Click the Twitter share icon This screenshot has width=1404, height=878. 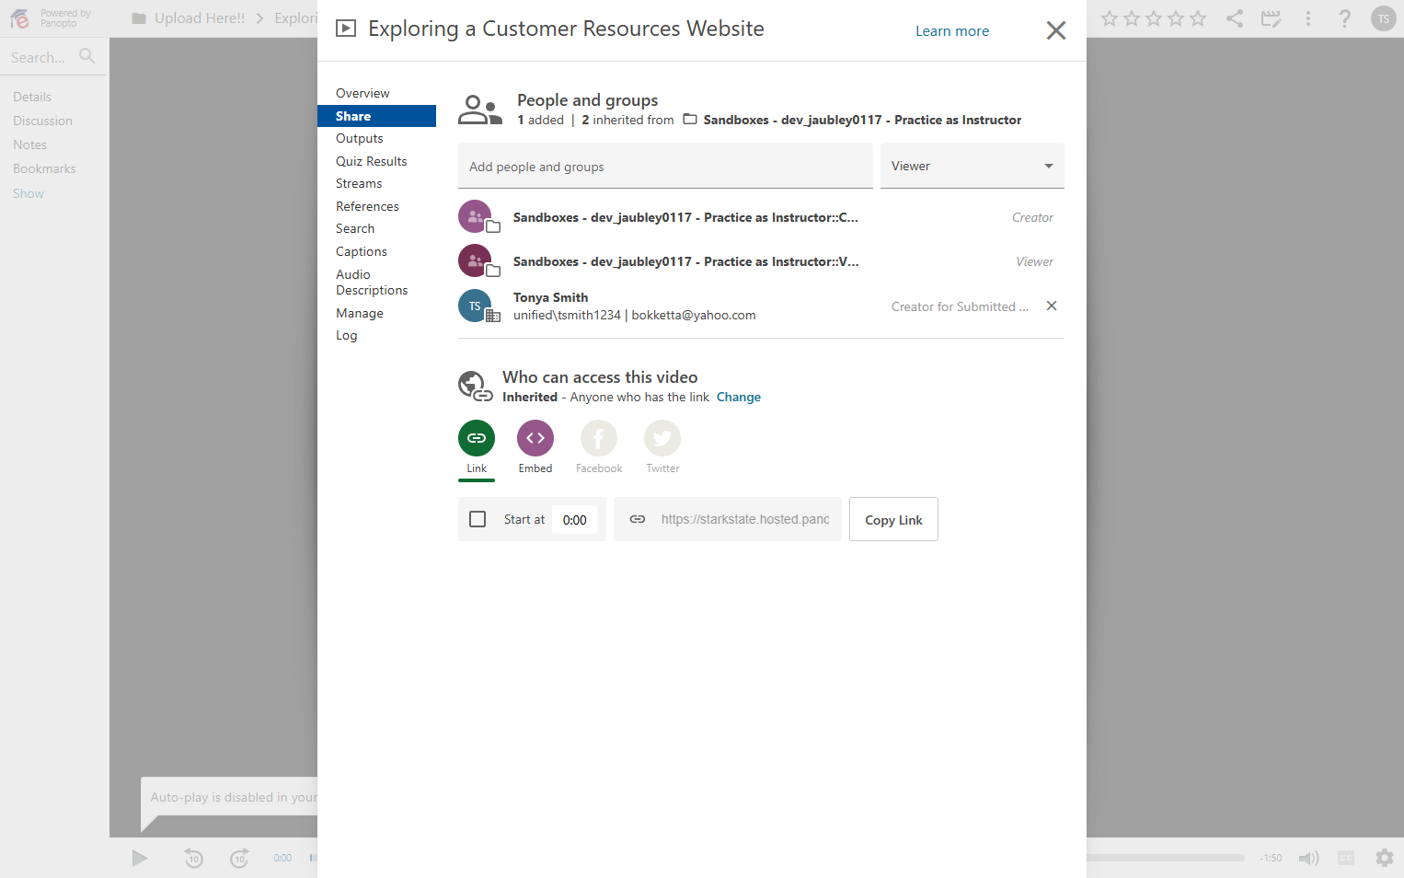[662, 438]
